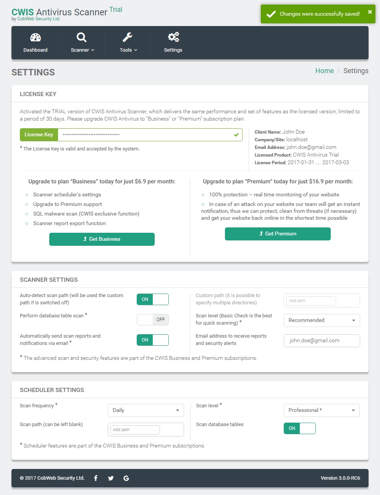The image size is (380, 495).
Task: Click the Tools wrench icon
Action: click(x=127, y=37)
